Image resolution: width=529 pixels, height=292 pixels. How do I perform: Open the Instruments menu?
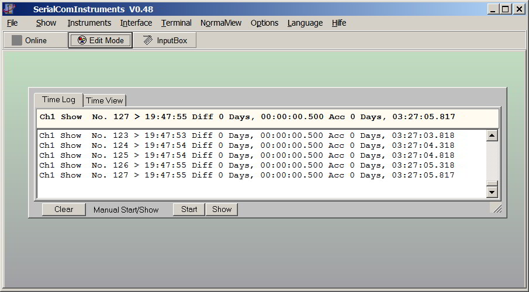click(x=89, y=23)
